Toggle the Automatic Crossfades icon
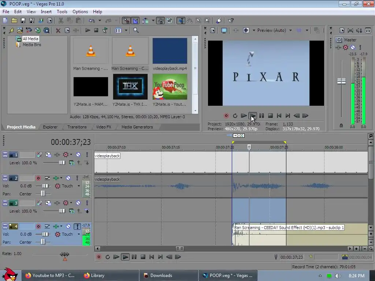Image resolution: width=375 pixels, height=281 pixels. pyautogui.click(x=135, y=20)
